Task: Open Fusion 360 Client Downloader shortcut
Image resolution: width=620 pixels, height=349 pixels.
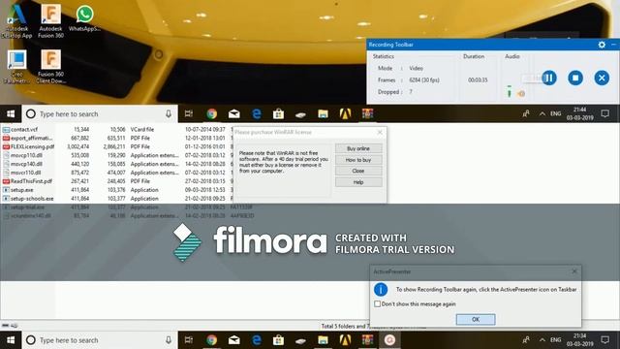Action: [x=51, y=67]
